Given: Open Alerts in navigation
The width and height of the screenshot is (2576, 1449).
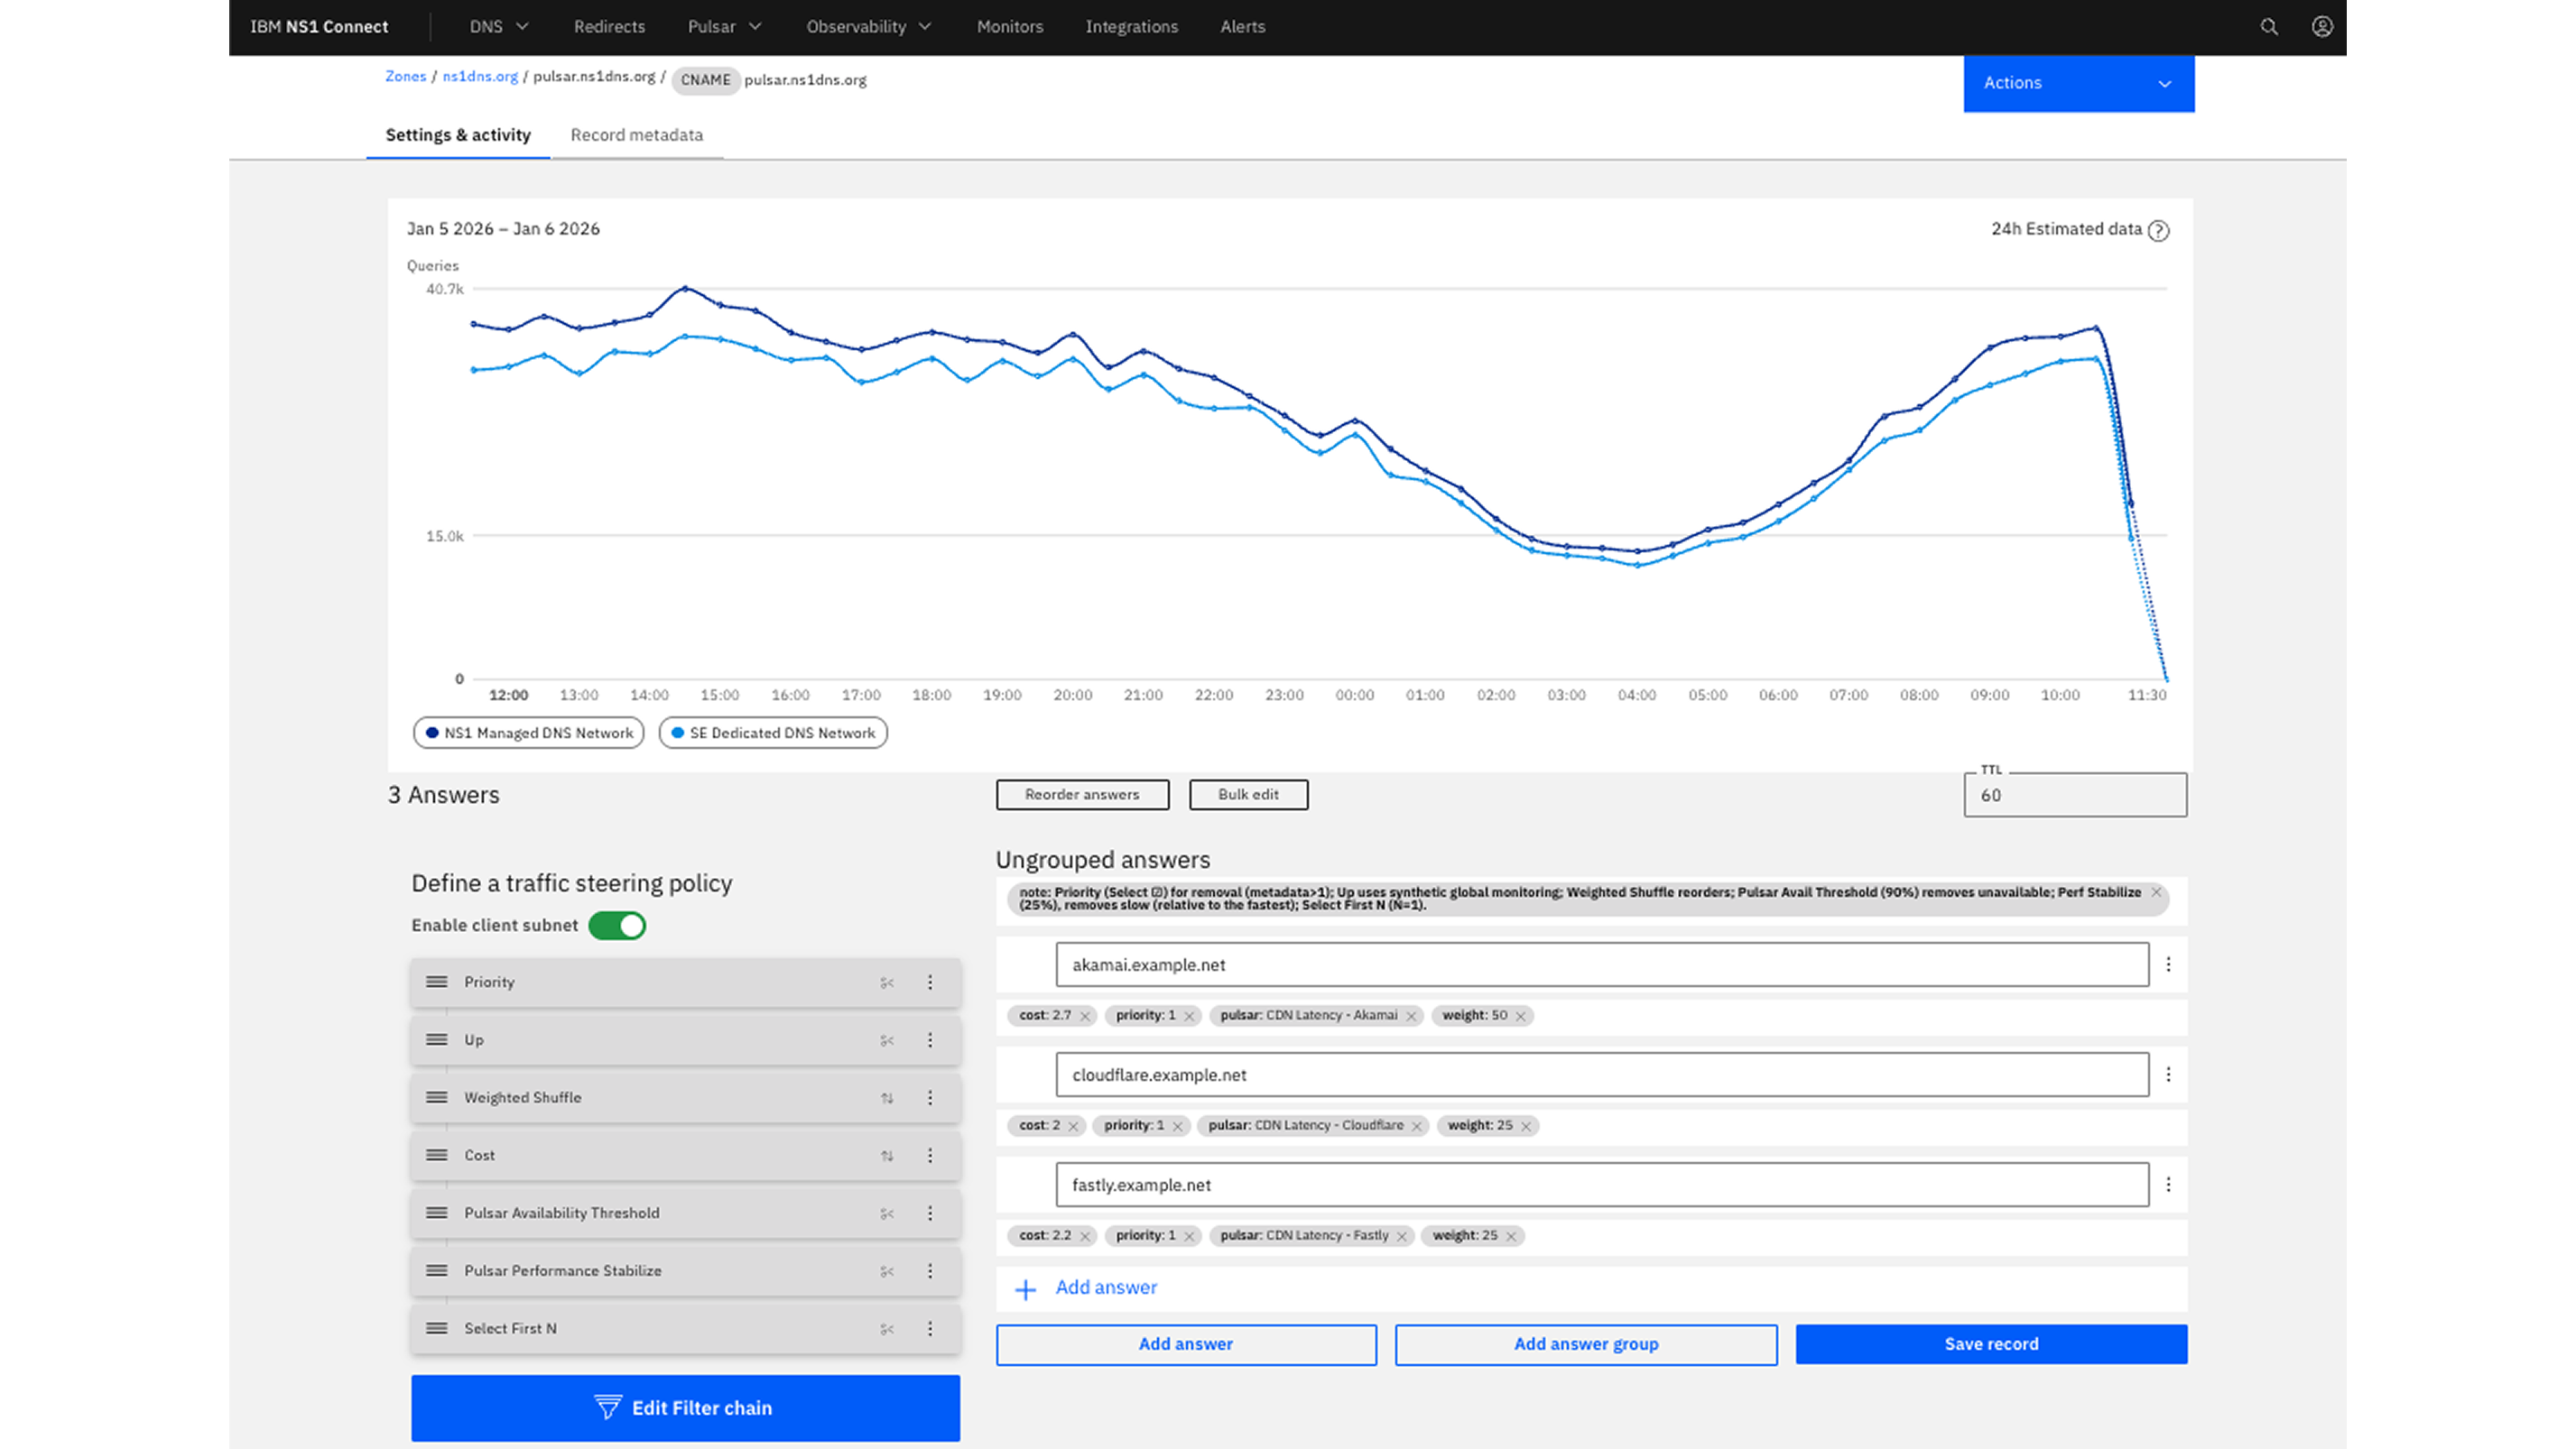Looking at the screenshot, I should tap(1243, 27).
